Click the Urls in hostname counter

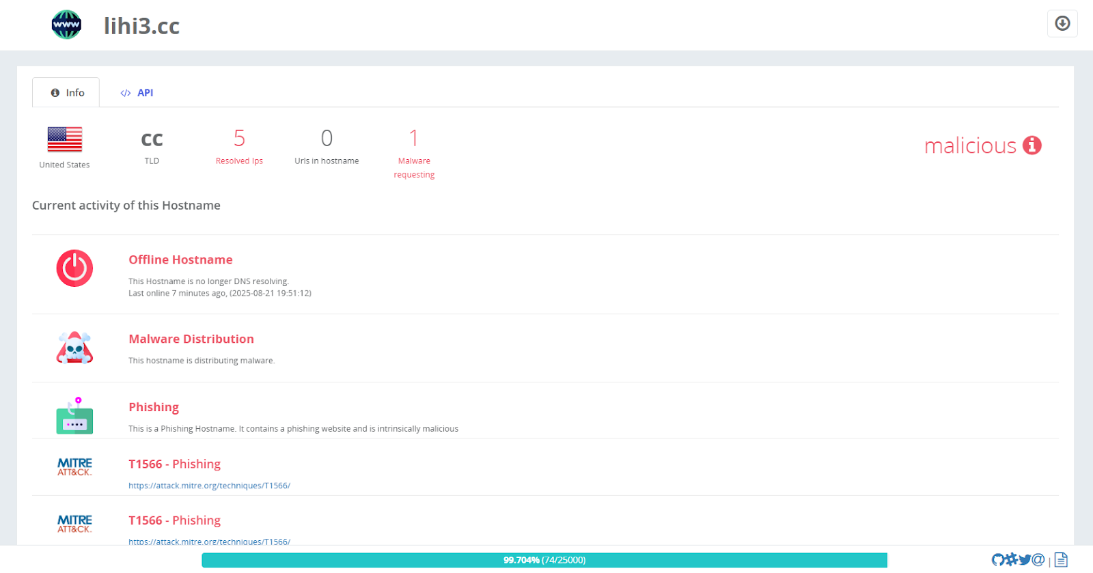pyautogui.click(x=327, y=139)
